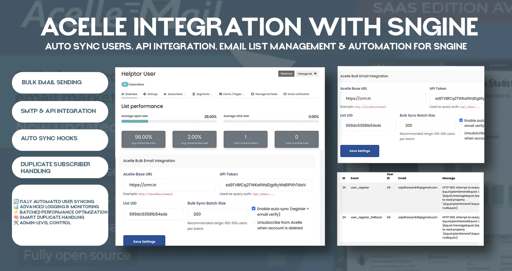Screen dimensions: 512x271
Task: Click ?api_token=... hint in center panel
Action: coord(263,194)
